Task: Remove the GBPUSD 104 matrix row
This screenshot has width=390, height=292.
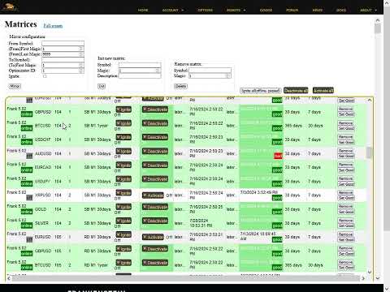Action: pyautogui.click(x=345, y=109)
